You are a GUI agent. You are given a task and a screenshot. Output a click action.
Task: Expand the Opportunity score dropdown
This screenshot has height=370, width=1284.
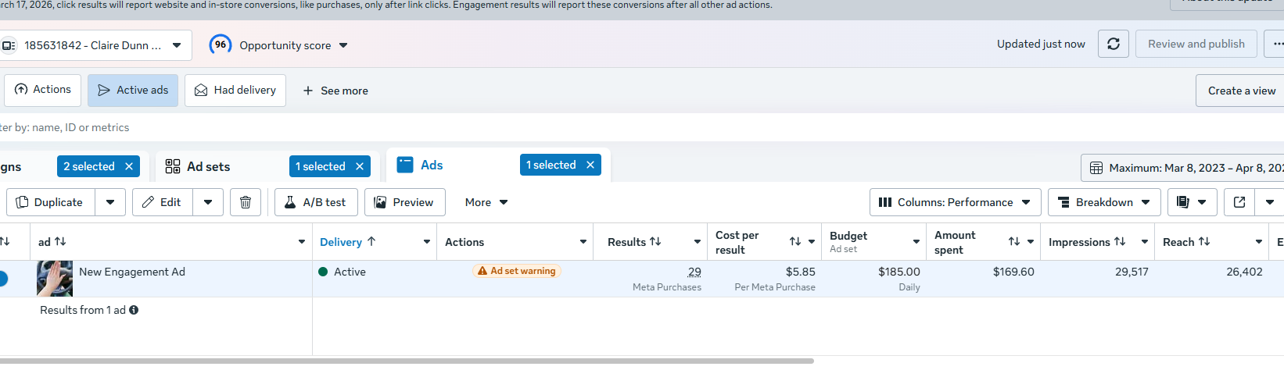(x=343, y=45)
